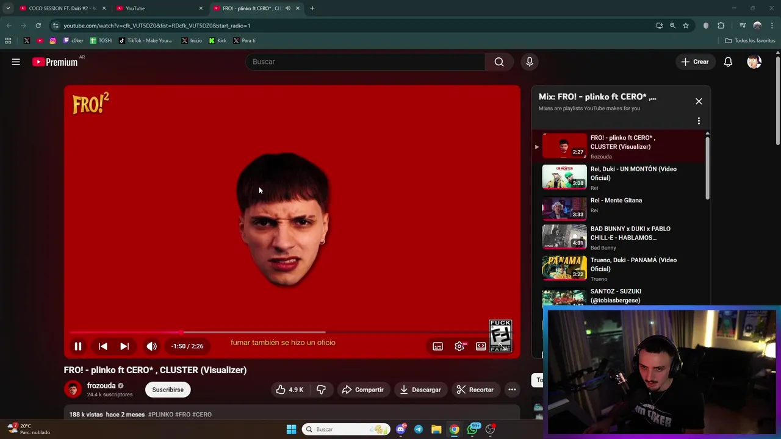Mute the tab using its speaker icon

click(288, 9)
